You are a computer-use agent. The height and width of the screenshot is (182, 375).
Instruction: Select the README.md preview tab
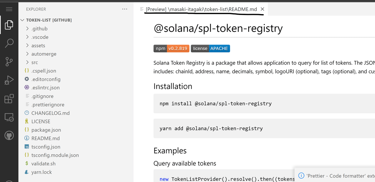(201, 9)
